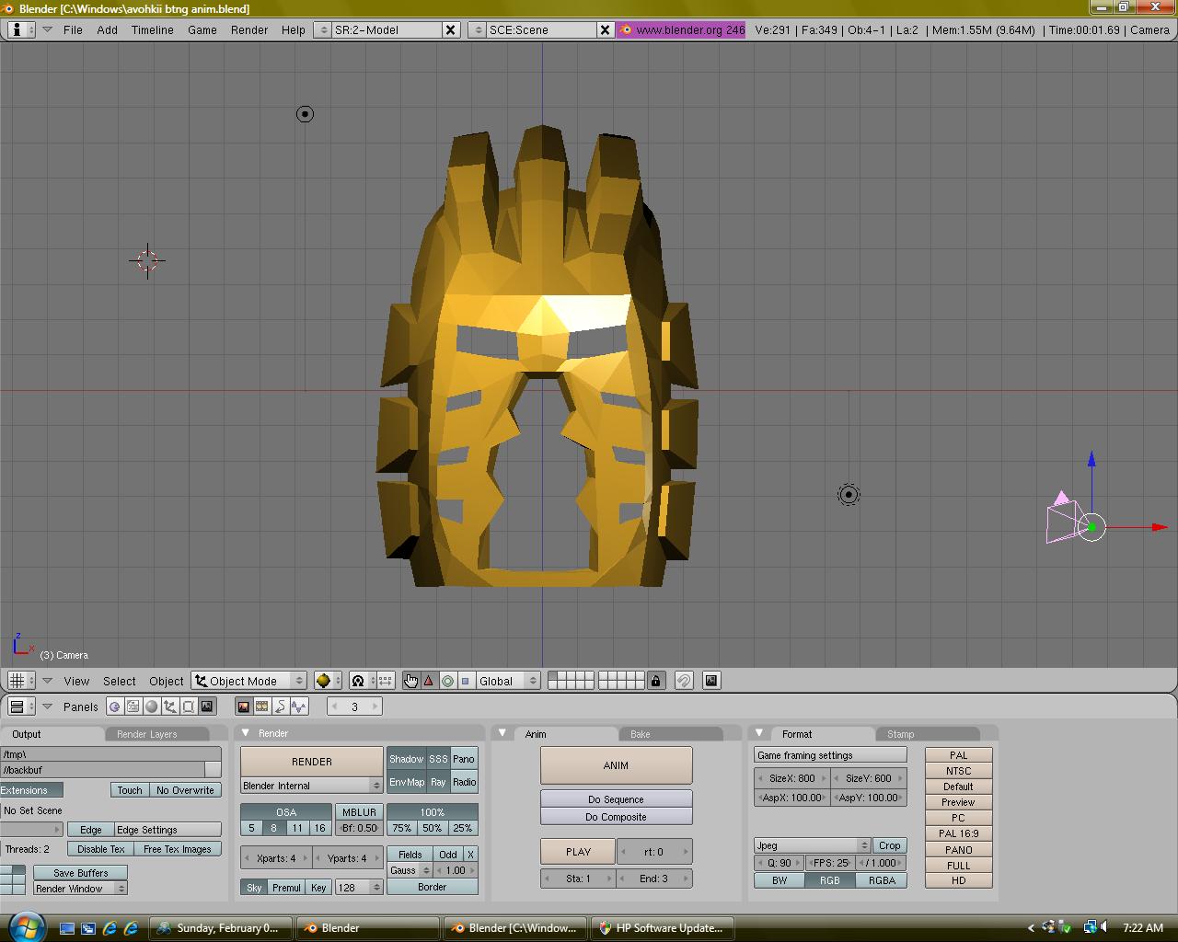Open the Sequencer sub-context film icon
This screenshot has height=942, width=1178.
pos(262,706)
